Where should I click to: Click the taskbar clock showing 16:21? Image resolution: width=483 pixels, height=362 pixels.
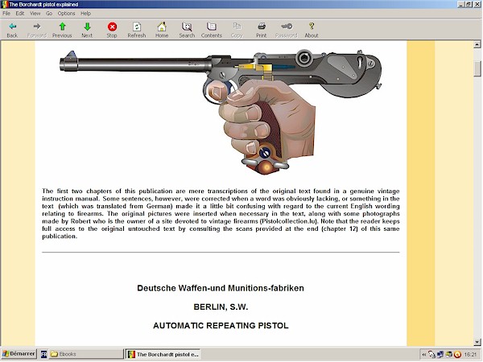point(470,355)
